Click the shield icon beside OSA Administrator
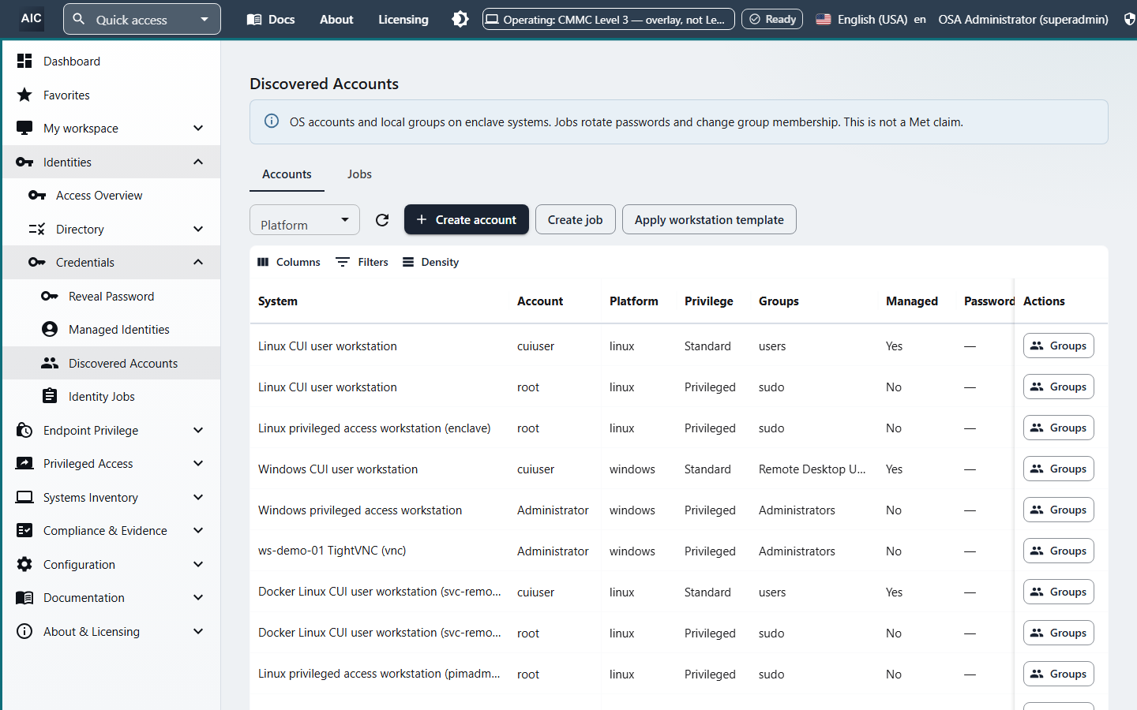This screenshot has width=1137, height=710. pos(1129,19)
